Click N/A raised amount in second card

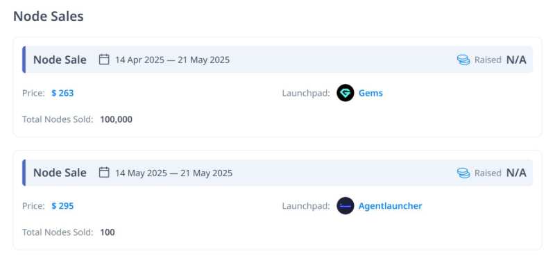coord(516,173)
